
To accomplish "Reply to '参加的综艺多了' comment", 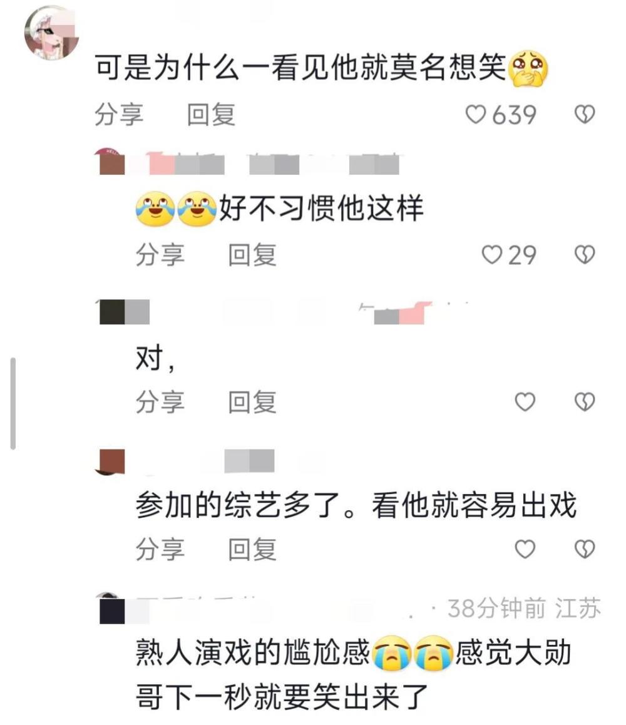I will (x=252, y=549).
